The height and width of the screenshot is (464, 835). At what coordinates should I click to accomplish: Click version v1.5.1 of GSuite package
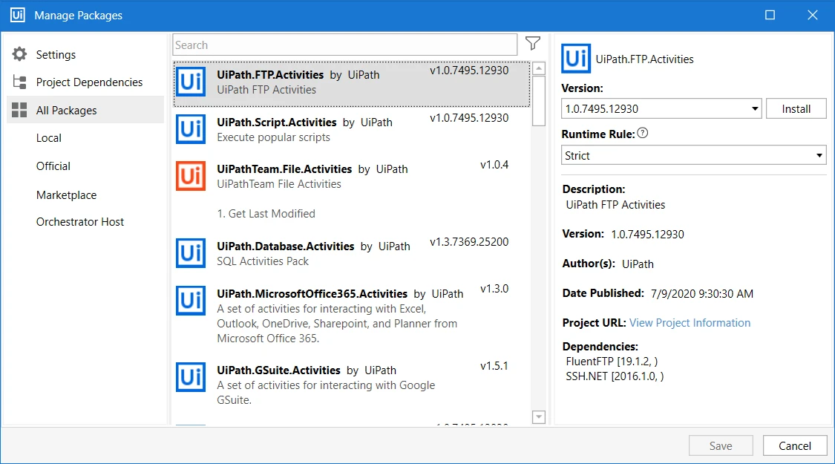click(494, 366)
